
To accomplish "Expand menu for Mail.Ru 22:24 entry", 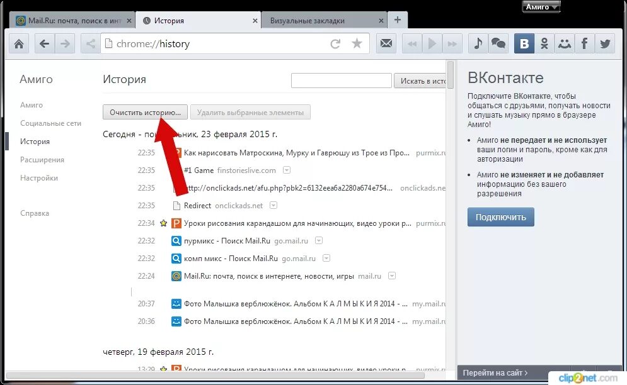I will click(x=392, y=276).
